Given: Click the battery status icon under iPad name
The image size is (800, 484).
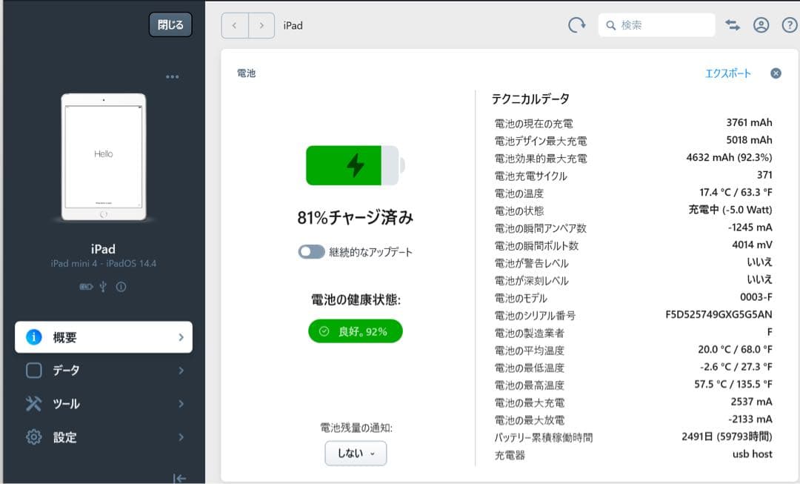Looking at the screenshot, I should (86, 287).
